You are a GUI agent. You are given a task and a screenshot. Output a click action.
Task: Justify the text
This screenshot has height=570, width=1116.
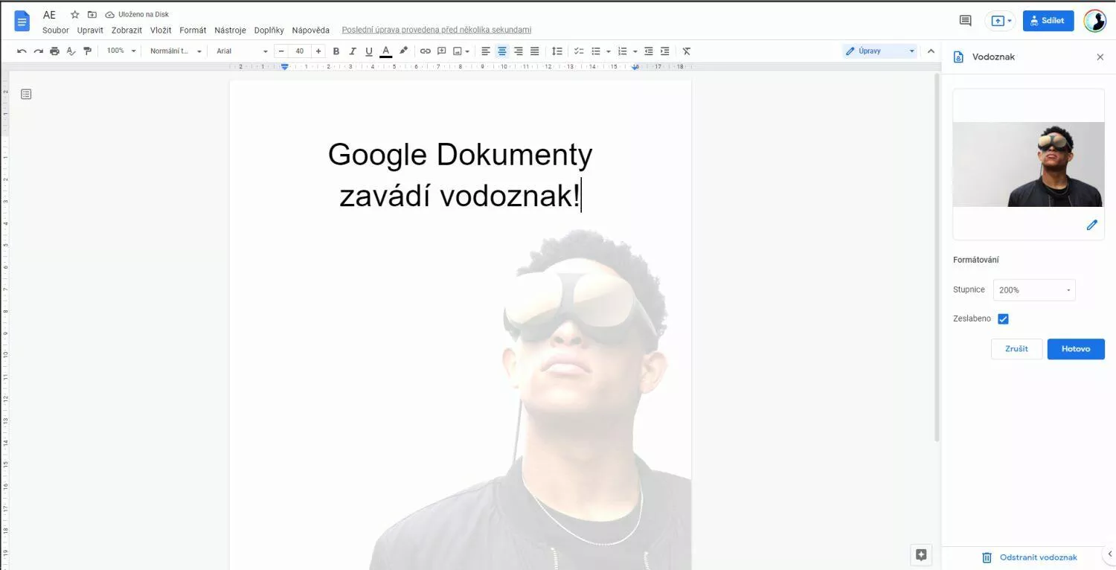pyautogui.click(x=534, y=51)
